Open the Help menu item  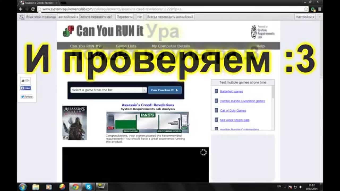pyautogui.click(x=261, y=46)
